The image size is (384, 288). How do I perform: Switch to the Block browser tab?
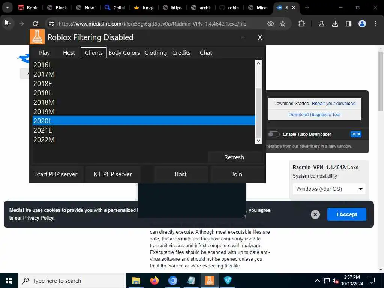pyautogui.click(x=57, y=7)
